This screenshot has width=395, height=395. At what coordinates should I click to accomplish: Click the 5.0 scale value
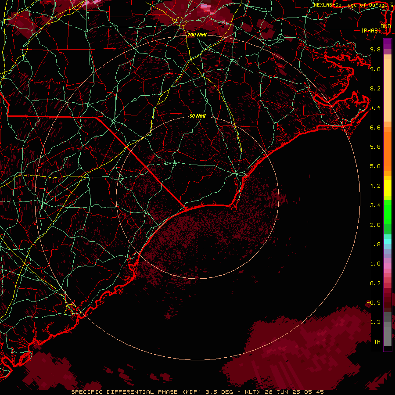coord(375,166)
